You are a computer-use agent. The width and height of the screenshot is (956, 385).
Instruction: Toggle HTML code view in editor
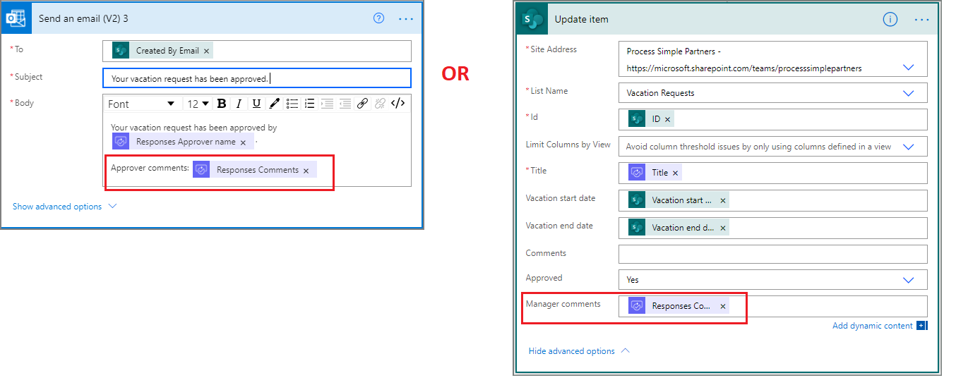pyautogui.click(x=398, y=104)
